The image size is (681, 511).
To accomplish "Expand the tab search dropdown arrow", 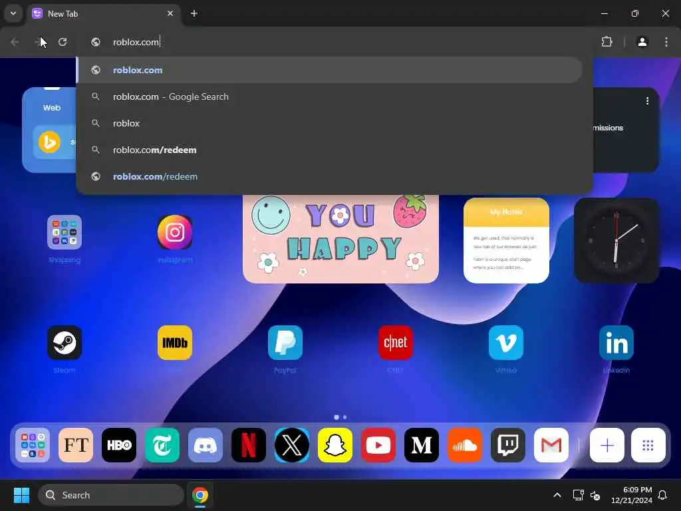I will point(13,13).
